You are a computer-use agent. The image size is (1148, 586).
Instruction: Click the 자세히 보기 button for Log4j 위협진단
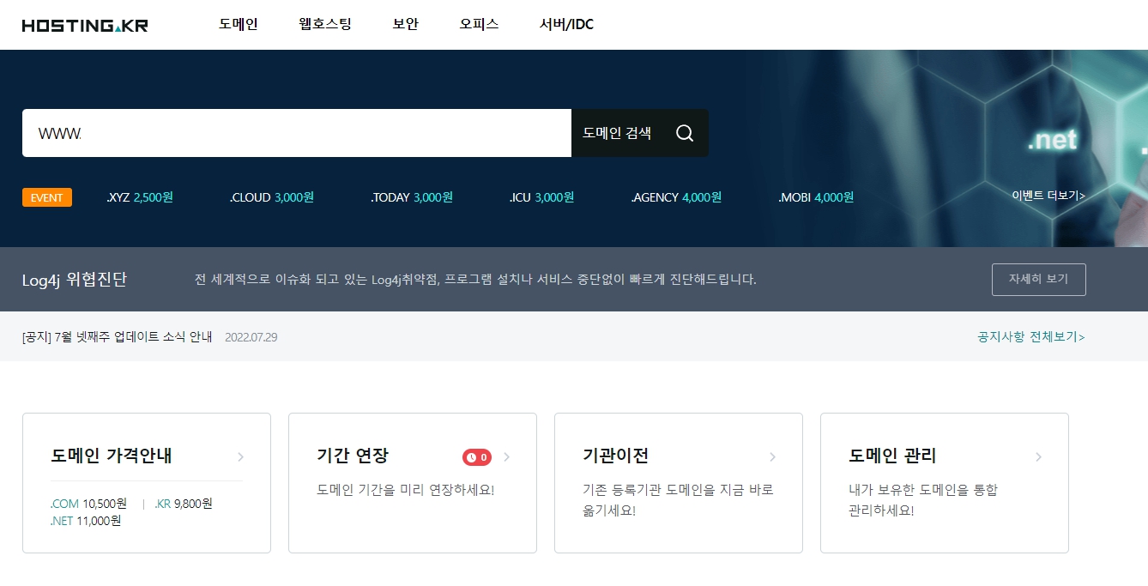point(1038,279)
